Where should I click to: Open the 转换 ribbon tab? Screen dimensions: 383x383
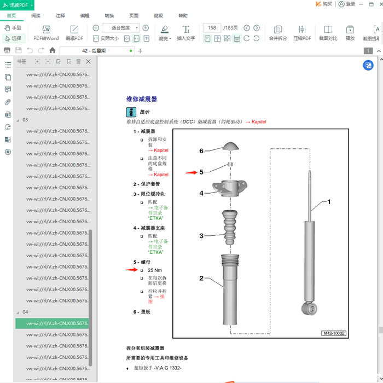click(x=109, y=16)
